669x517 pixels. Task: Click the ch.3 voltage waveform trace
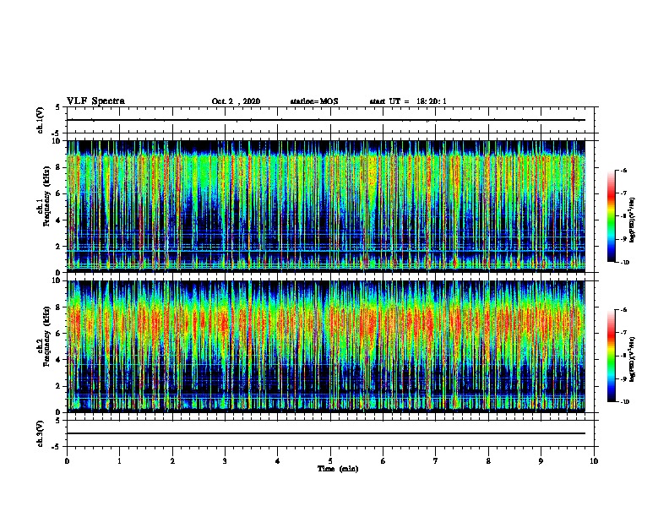coord(326,433)
